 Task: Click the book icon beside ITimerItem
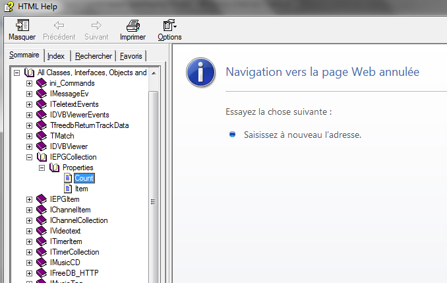(x=42, y=241)
